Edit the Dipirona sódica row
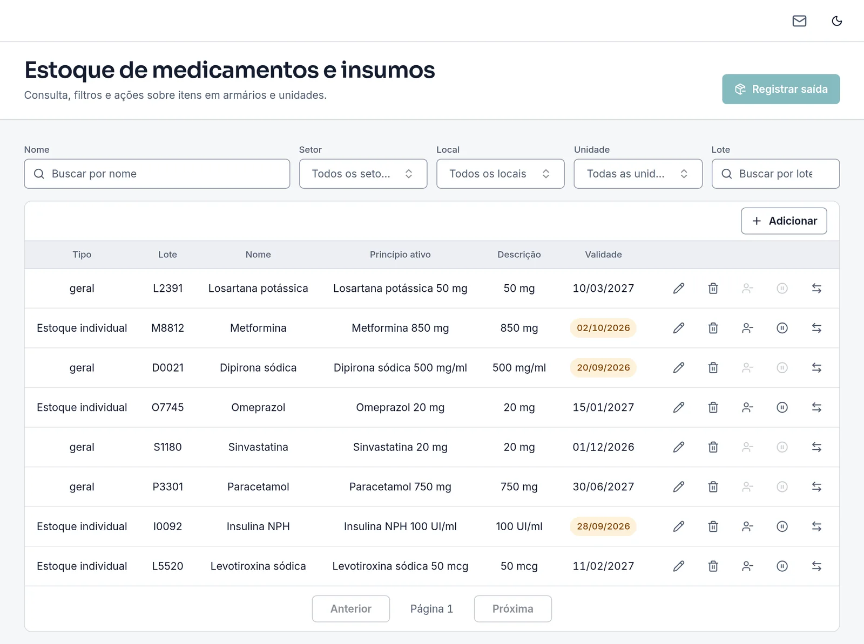The height and width of the screenshot is (644, 864). click(x=679, y=368)
